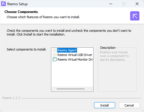Viewport: 144px width, 112px height.
Task: Select the Reemo Virtual Monitor Driver label
Action: tap(75, 59)
